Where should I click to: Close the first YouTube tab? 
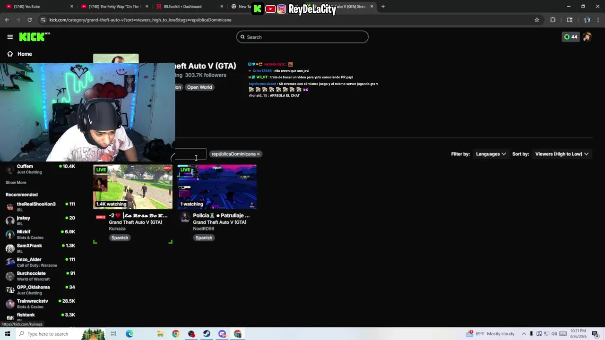coord(72,7)
